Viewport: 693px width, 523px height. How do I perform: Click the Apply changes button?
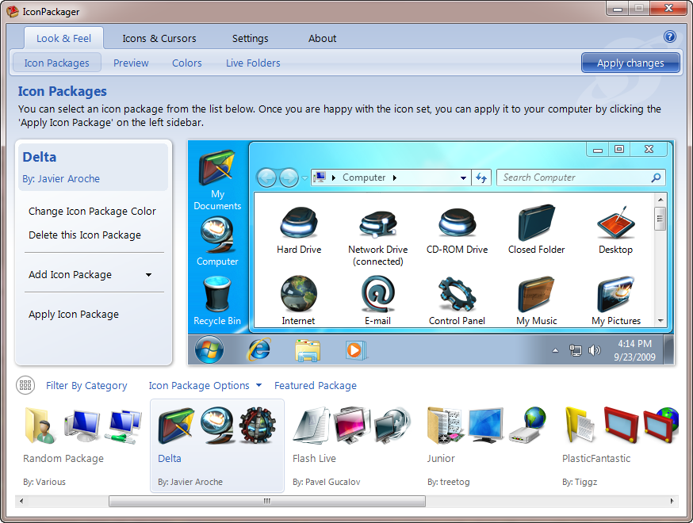click(630, 63)
